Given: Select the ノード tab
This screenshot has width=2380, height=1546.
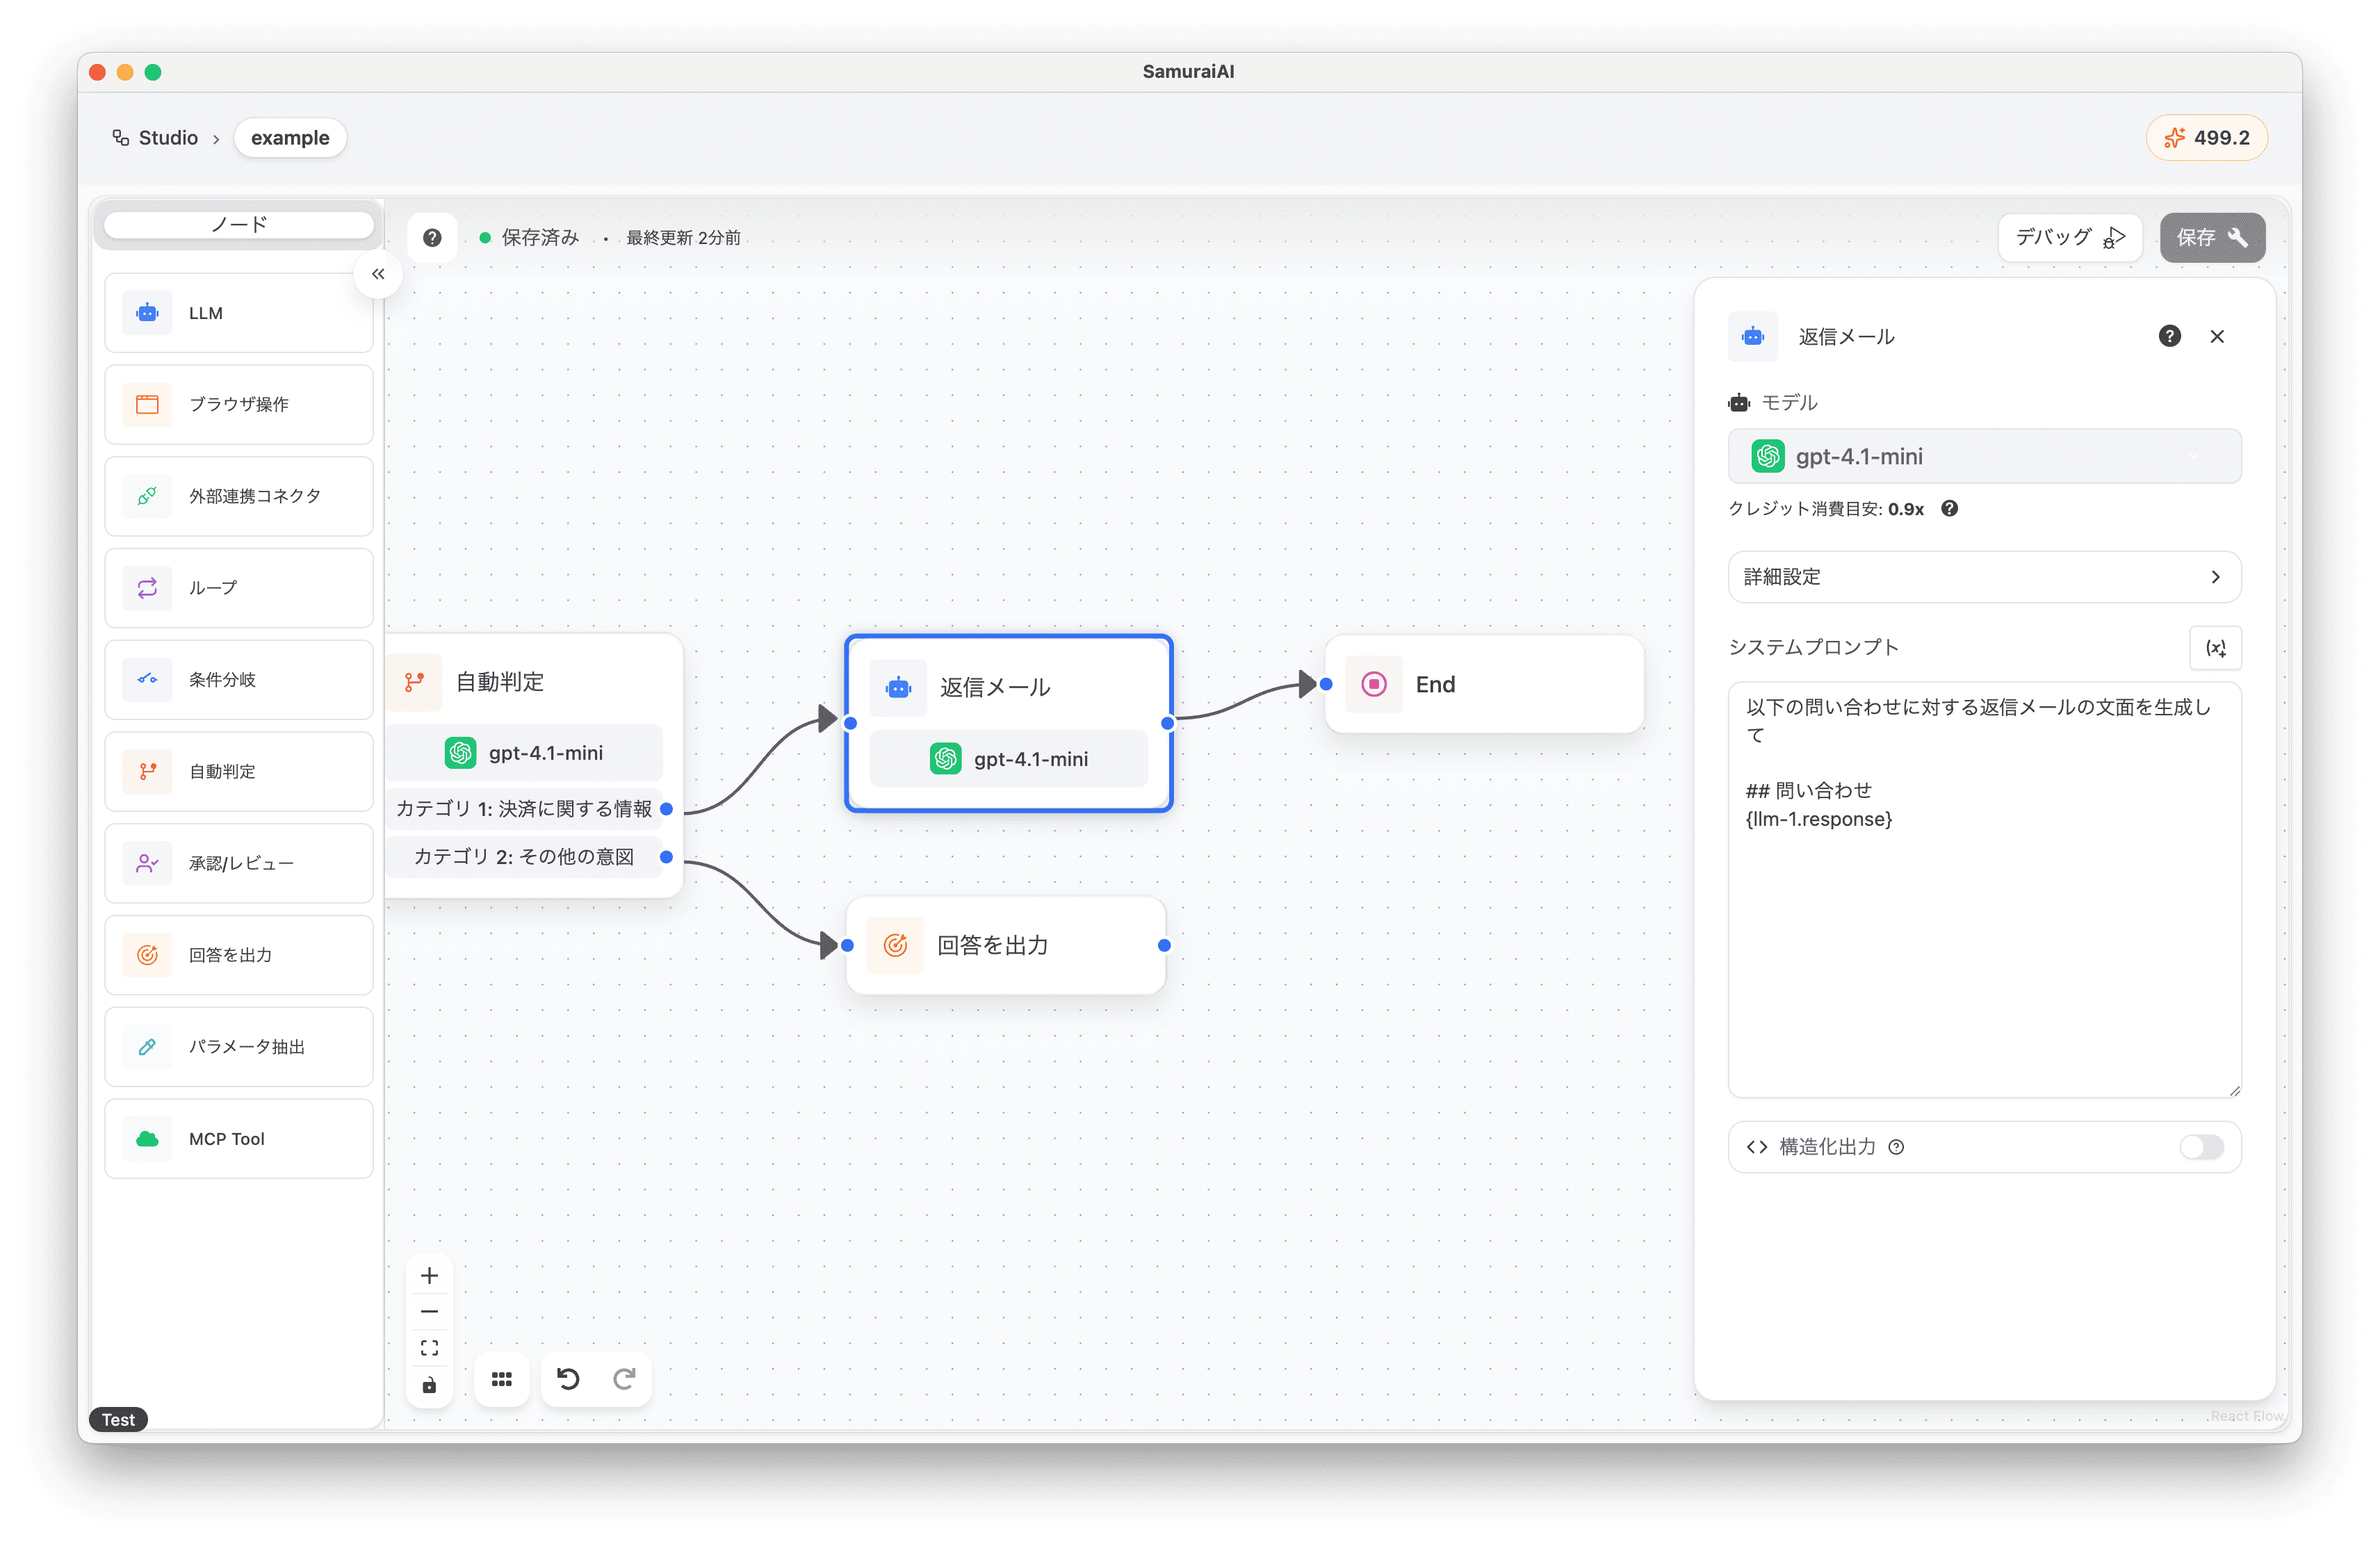Looking at the screenshot, I should click(239, 224).
